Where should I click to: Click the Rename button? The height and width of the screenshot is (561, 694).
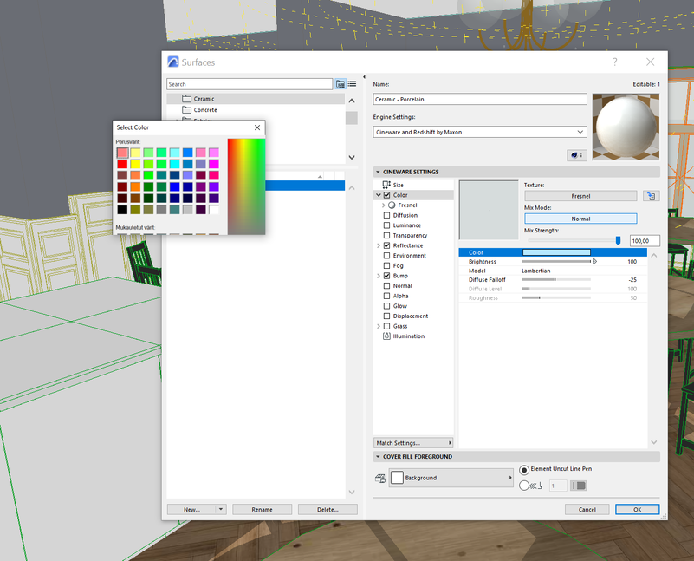262,510
